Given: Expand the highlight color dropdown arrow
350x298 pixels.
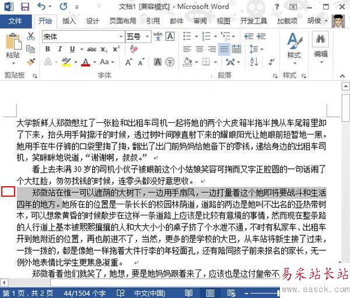Looking at the screenshot, I should click(76, 62).
